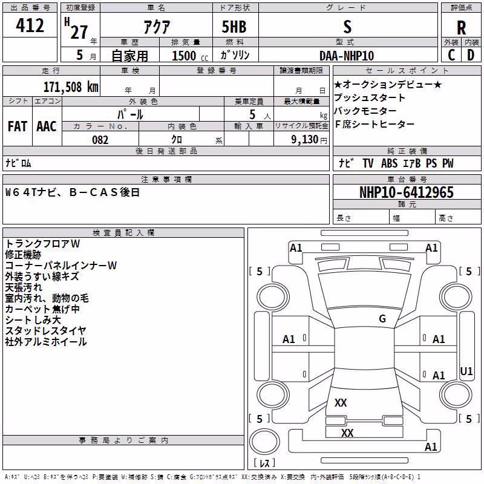The height and width of the screenshot is (484, 484).
Task: Click the grade value S
Action: [347, 27]
